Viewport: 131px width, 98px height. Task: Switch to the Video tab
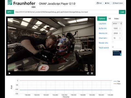pos(116,19)
